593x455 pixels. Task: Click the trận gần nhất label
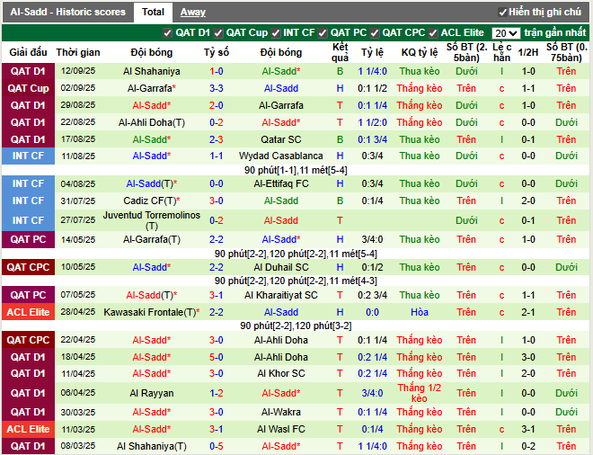(554, 33)
